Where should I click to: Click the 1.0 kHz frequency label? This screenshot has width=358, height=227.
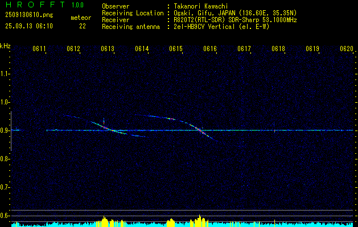coord(5,102)
